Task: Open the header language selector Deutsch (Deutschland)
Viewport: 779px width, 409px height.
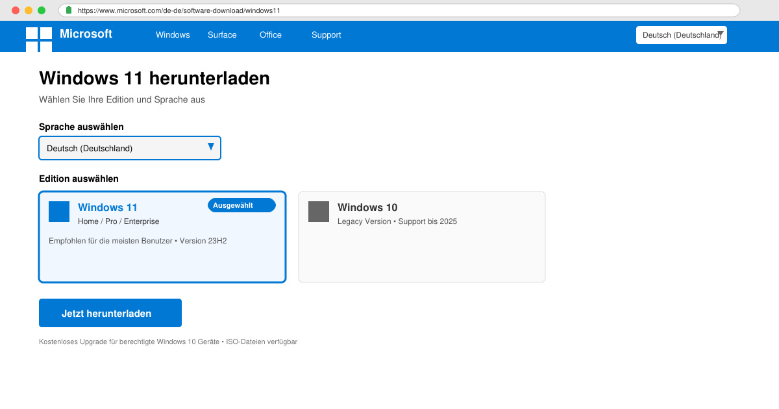Action: click(682, 35)
